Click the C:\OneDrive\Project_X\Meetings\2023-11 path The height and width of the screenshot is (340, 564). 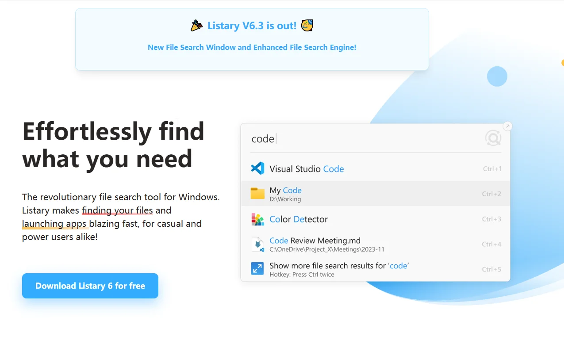tap(327, 249)
